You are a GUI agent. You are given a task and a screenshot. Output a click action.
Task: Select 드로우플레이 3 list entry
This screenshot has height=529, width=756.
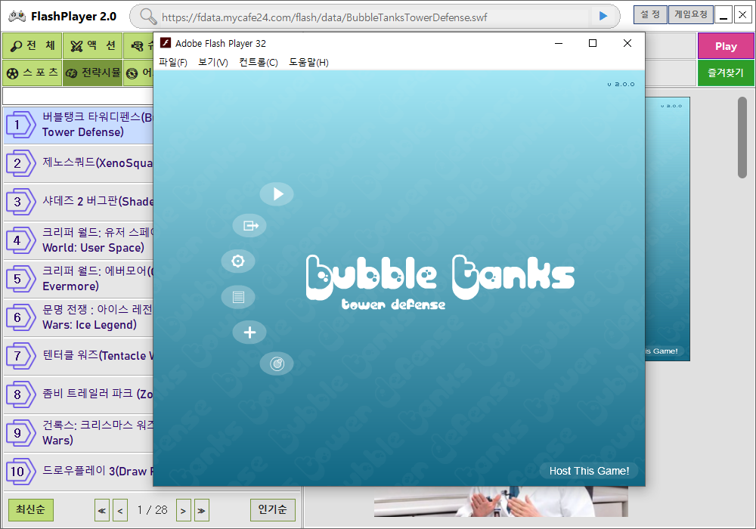tap(79, 472)
